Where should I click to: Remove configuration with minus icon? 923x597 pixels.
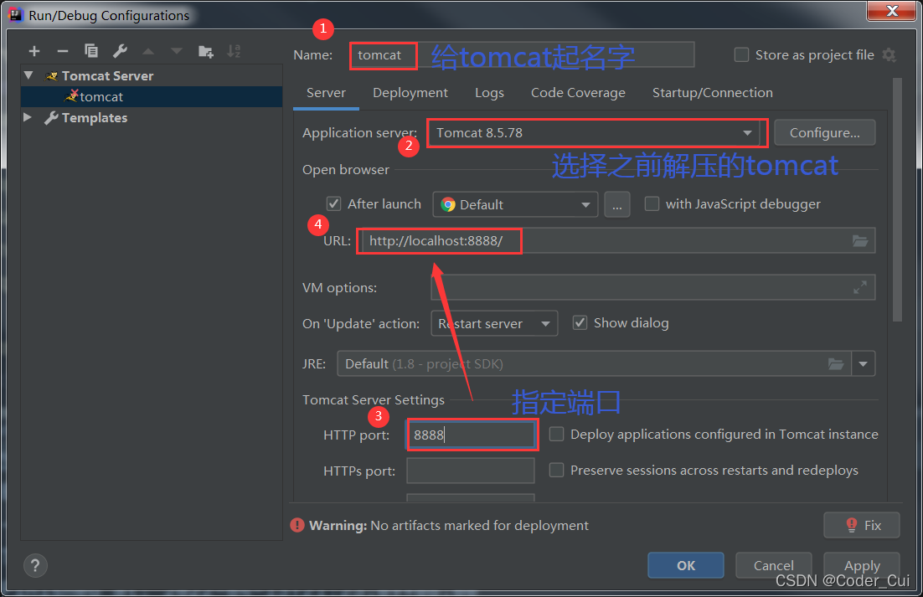point(62,51)
